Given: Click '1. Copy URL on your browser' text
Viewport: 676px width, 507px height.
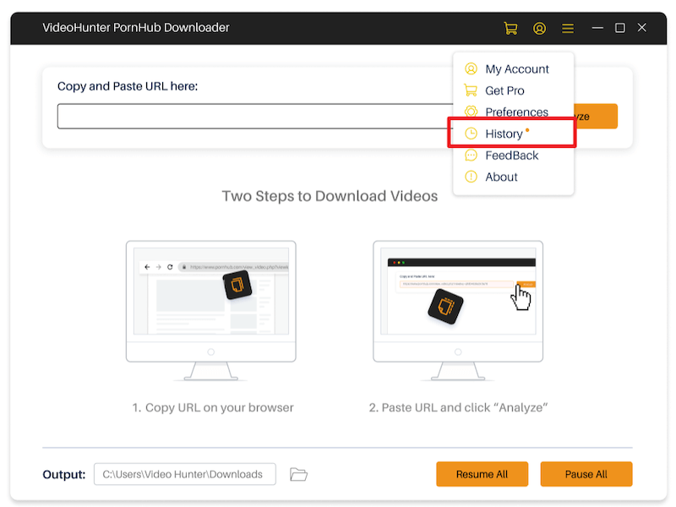Looking at the screenshot, I should point(213,407).
